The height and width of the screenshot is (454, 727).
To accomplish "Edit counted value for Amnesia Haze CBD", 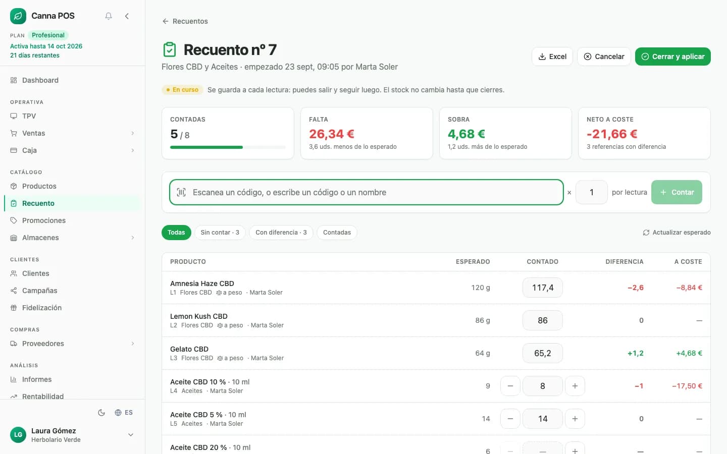I will click(x=543, y=288).
